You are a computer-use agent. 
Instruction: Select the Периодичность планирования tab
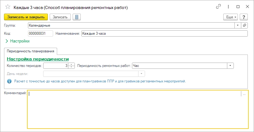(x=30, y=51)
